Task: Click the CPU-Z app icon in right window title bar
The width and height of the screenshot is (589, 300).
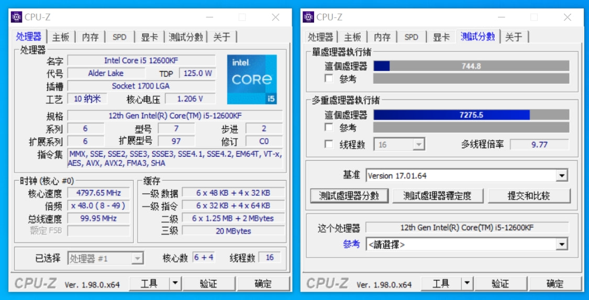Action: [x=308, y=17]
